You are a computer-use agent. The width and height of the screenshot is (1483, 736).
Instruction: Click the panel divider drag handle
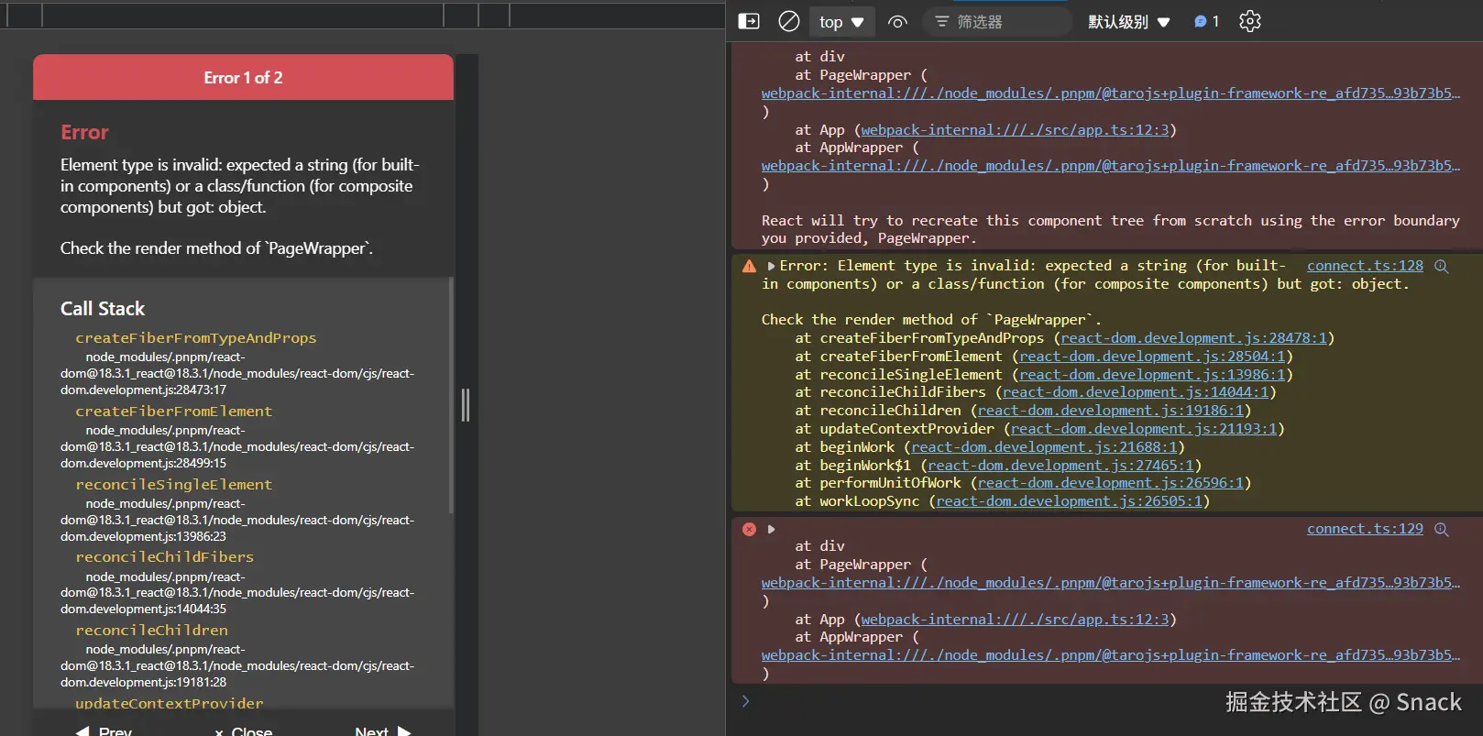coord(466,404)
